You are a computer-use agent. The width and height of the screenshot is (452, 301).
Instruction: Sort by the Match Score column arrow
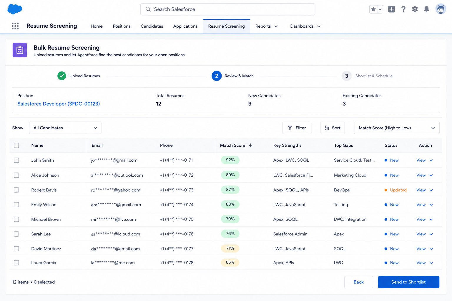point(251,145)
